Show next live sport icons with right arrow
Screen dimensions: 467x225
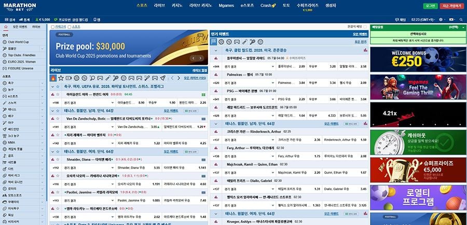tap(178, 78)
